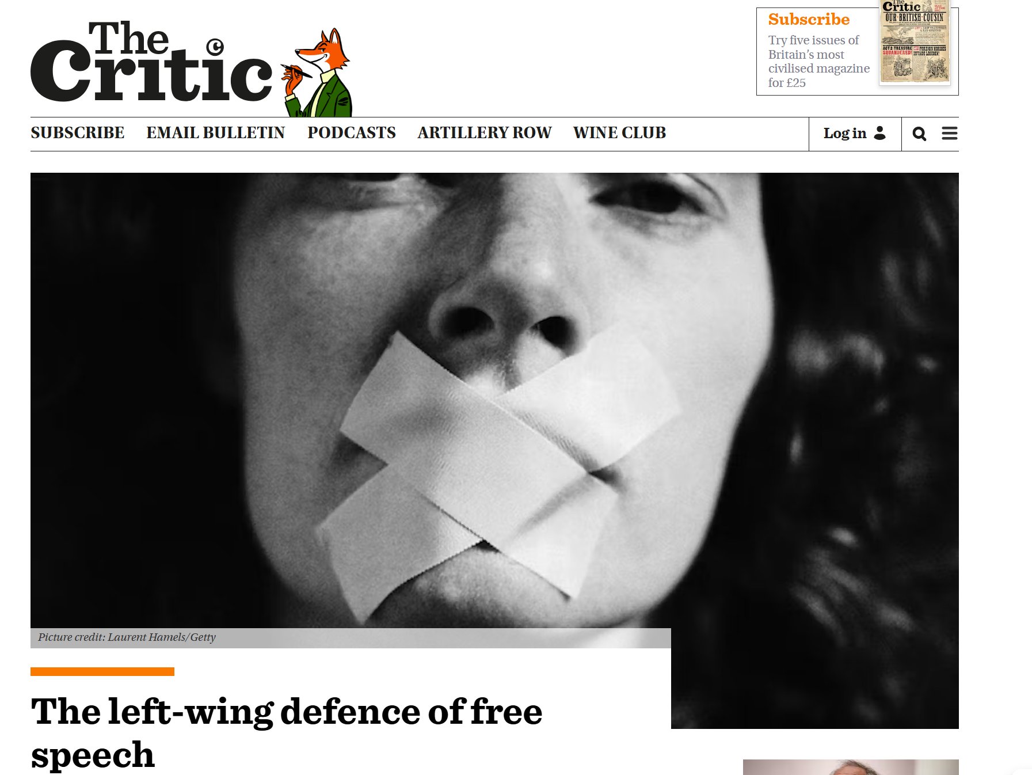The image size is (1032, 775).
Task: Open the SUBSCRIBE navigation item
Action: (78, 133)
